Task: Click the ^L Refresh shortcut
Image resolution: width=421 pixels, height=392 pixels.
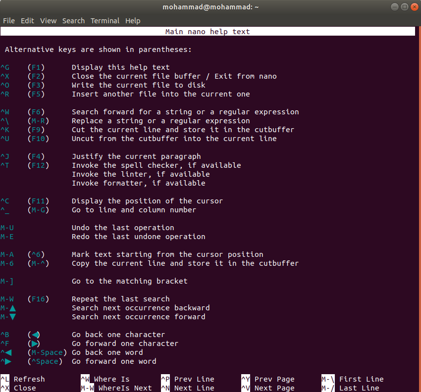Action: 23,379
